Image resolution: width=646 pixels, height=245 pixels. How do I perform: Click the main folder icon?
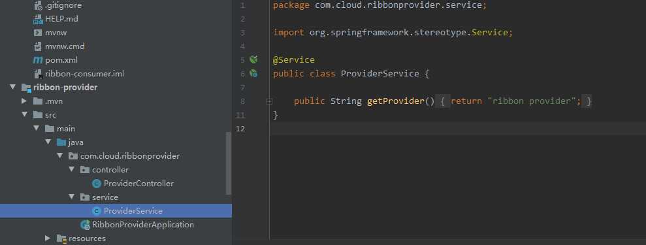pos(50,129)
